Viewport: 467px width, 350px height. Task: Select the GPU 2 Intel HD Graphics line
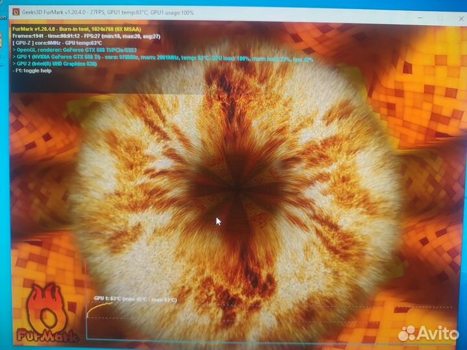(x=60, y=64)
